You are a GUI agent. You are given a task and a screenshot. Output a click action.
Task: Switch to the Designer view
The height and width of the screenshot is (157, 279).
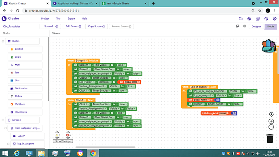point(256,27)
